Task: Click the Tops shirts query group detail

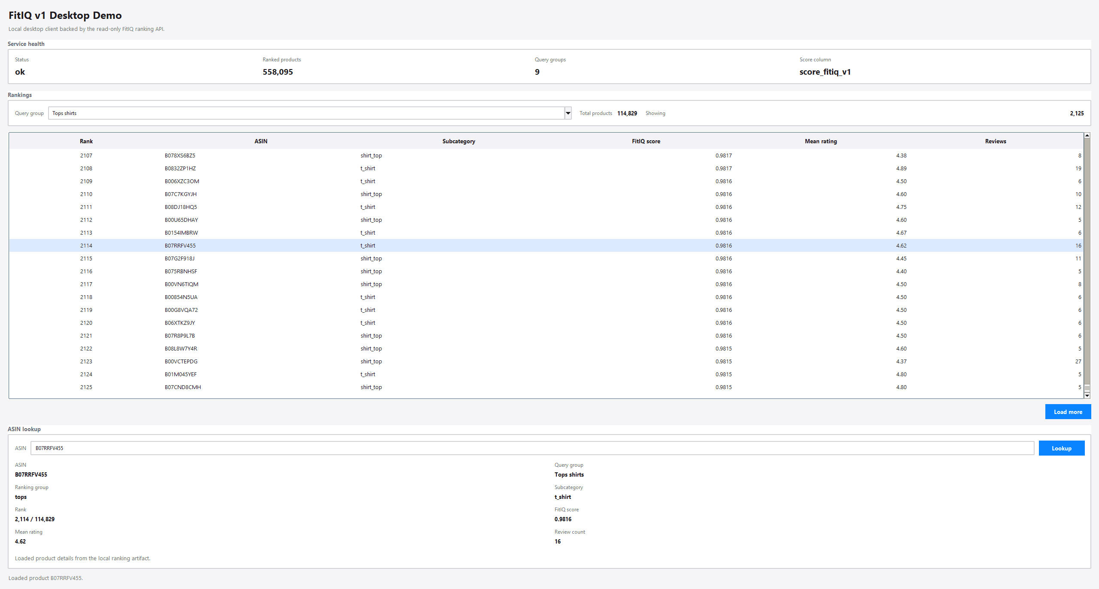Action: pos(569,474)
